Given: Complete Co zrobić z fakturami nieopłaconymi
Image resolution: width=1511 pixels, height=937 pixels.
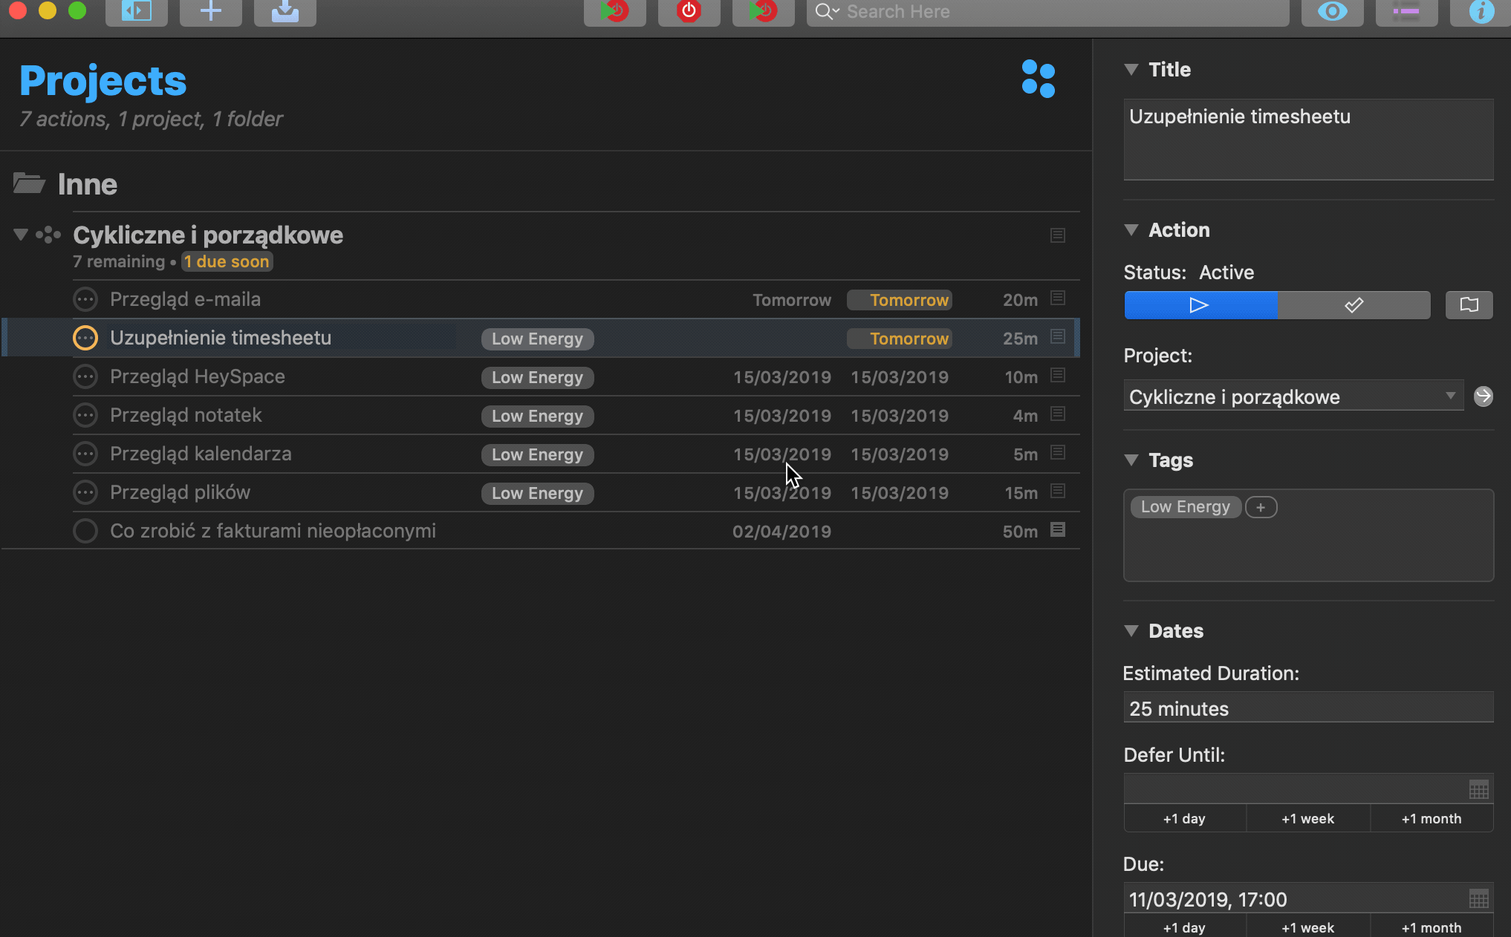Looking at the screenshot, I should (85, 531).
